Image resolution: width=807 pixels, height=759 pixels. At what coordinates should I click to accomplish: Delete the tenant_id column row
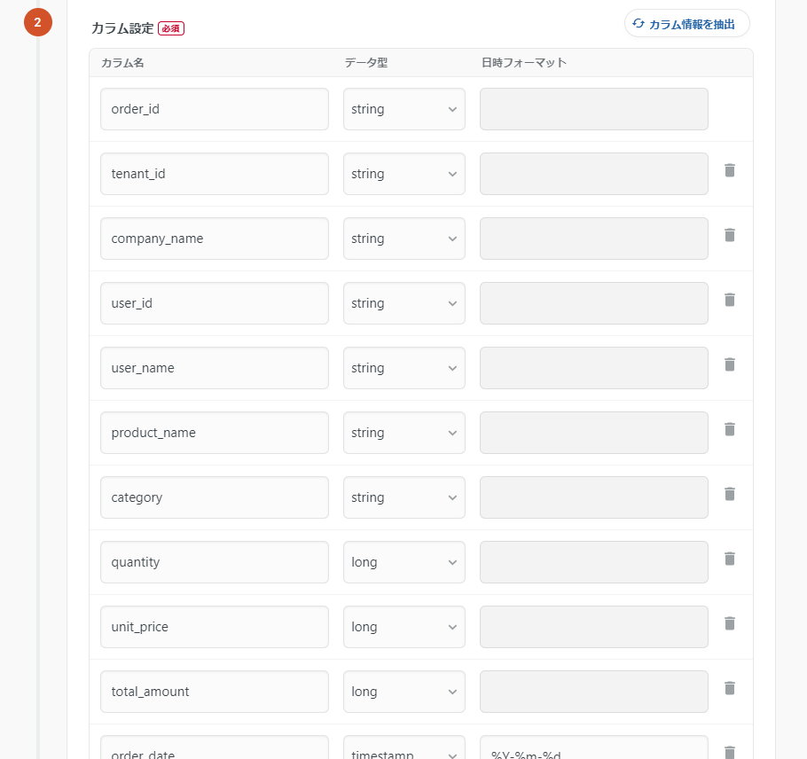click(730, 170)
